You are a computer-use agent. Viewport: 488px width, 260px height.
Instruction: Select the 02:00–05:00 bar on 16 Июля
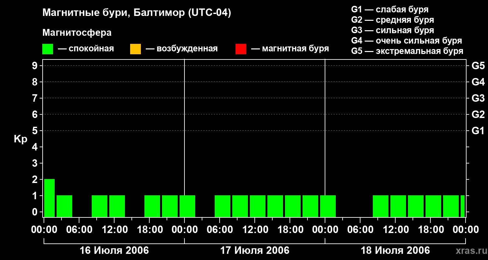tap(64, 206)
